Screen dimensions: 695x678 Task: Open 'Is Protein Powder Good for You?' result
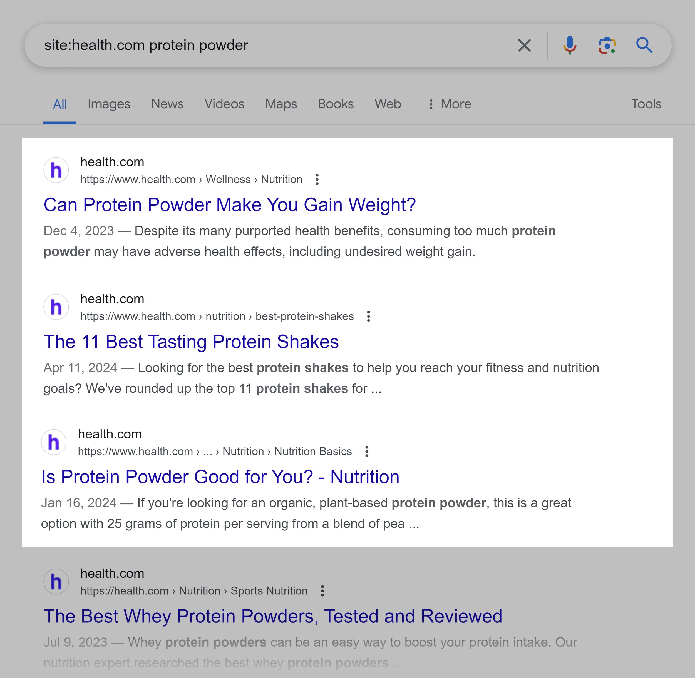coord(220,477)
